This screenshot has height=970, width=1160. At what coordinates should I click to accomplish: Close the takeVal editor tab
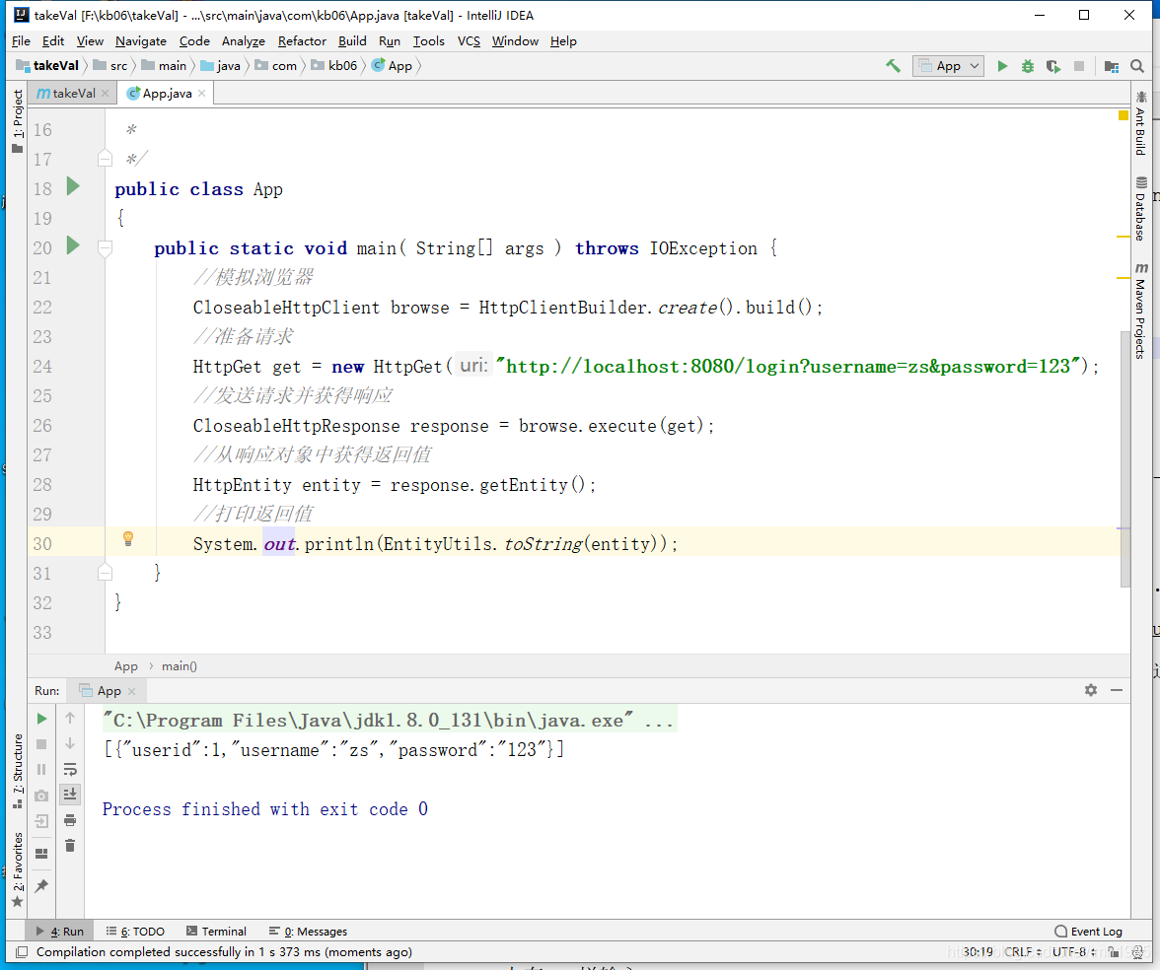[105, 93]
